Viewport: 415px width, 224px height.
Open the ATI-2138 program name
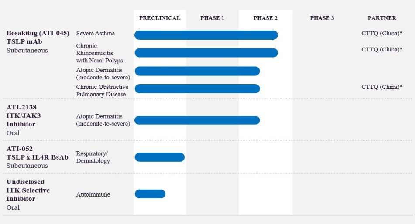coord(23,107)
